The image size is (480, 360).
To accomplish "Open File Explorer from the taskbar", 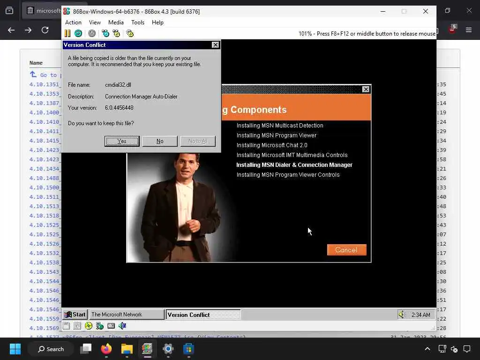I will 127,349.
